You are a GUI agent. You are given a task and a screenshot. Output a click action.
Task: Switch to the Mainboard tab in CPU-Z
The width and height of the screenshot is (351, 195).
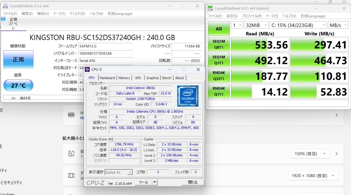pyautogui.click(x=107, y=78)
